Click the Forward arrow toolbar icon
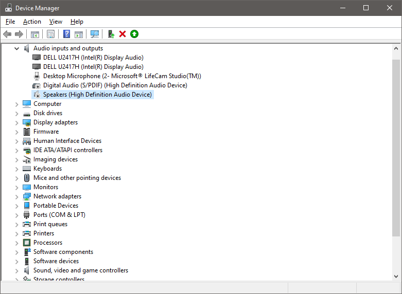The height and width of the screenshot is (294, 402). 19,34
